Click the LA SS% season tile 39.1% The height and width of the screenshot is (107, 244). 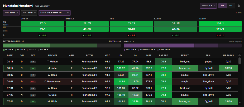click(176, 23)
